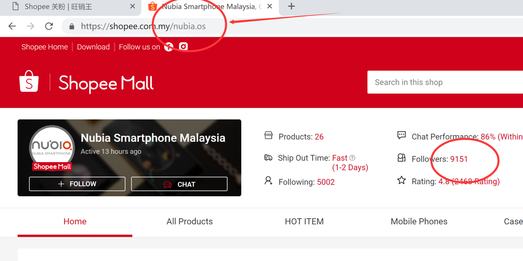Open the All Products tab
Image resolution: width=523 pixels, height=261 pixels.
[x=190, y=222]
